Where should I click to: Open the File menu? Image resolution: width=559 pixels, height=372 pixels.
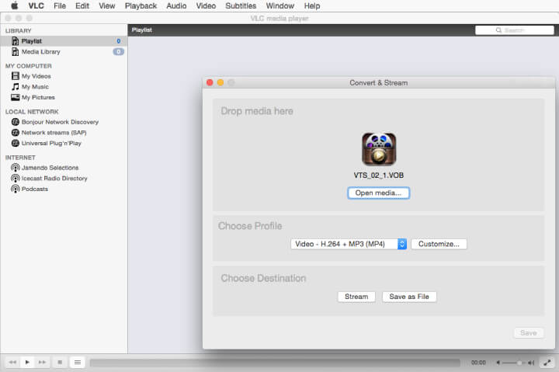(60, 6)
